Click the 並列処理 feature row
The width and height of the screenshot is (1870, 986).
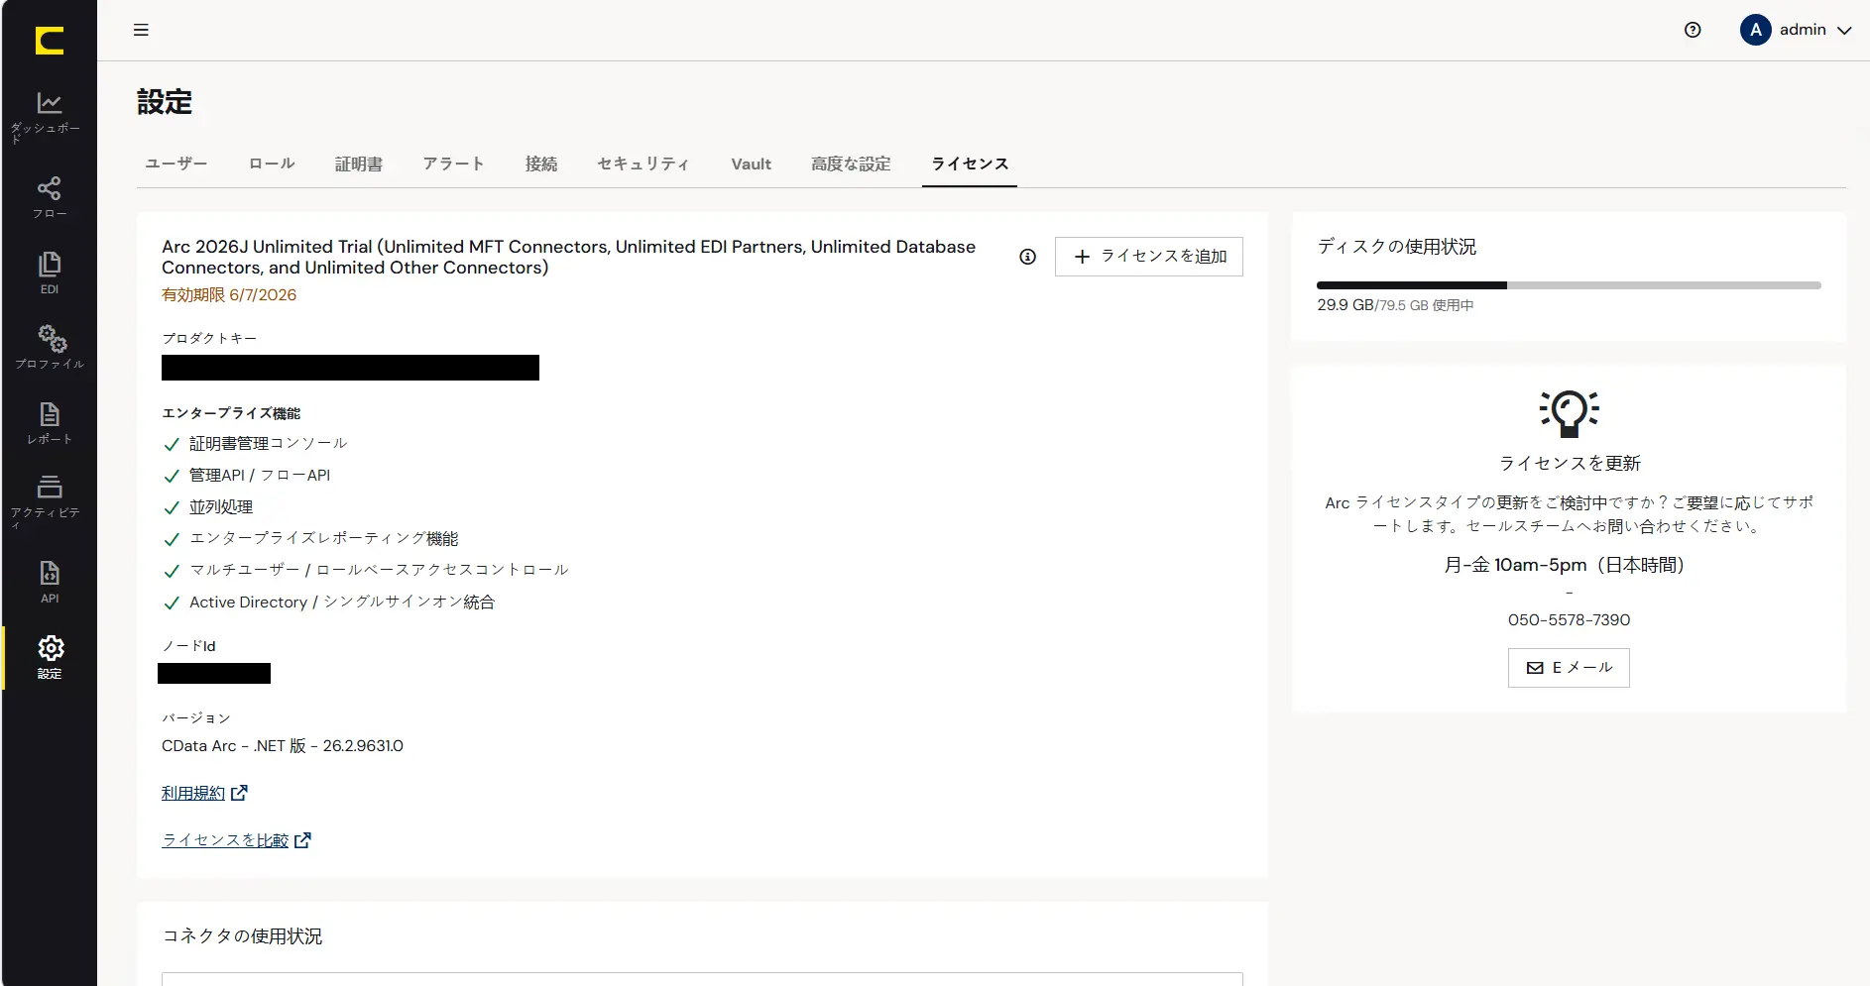tap(208, 507)
